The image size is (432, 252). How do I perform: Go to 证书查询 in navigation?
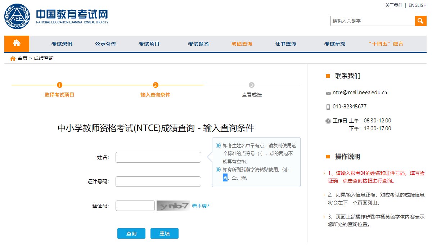[285, 44]
